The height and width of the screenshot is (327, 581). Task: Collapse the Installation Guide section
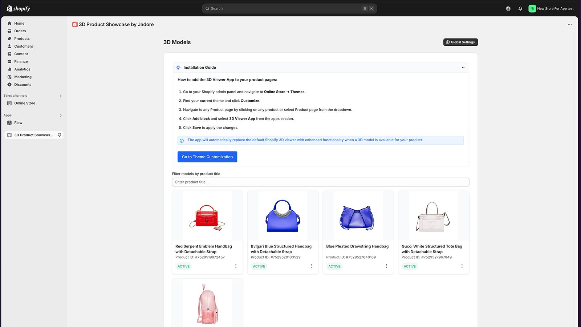click(463, 68)
